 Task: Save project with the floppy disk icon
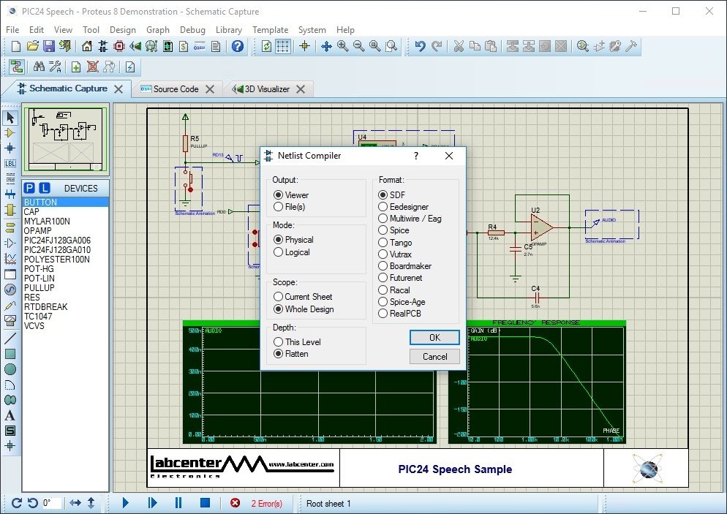(49, 46)
